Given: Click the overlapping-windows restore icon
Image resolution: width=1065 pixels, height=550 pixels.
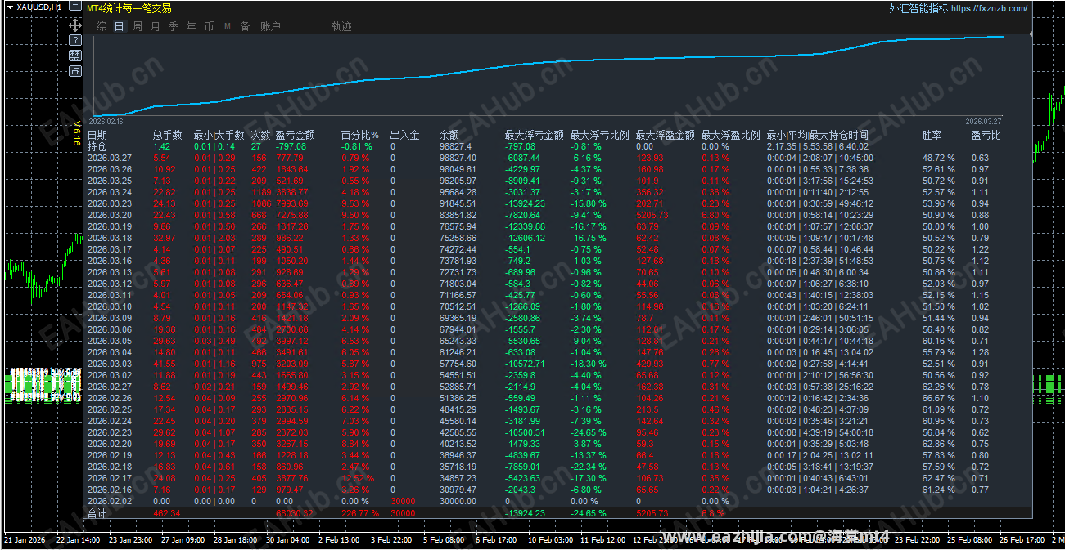Looking at the screenshot, I should tap(74, 71).
